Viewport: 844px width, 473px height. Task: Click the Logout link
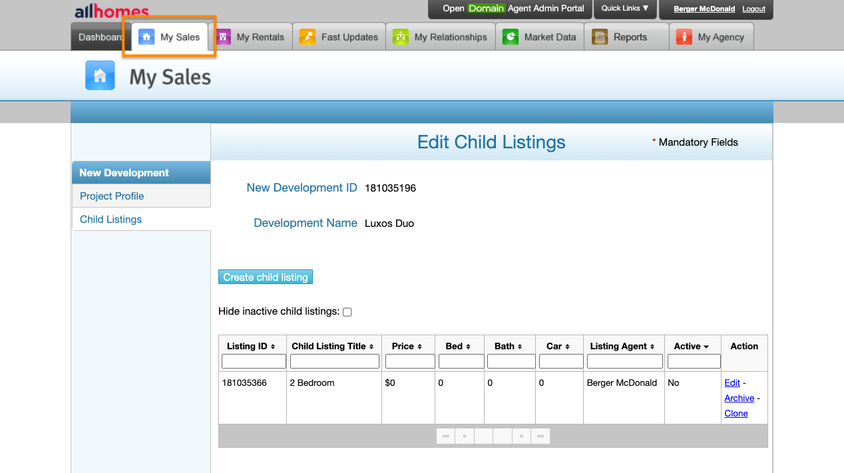(753, 9)
